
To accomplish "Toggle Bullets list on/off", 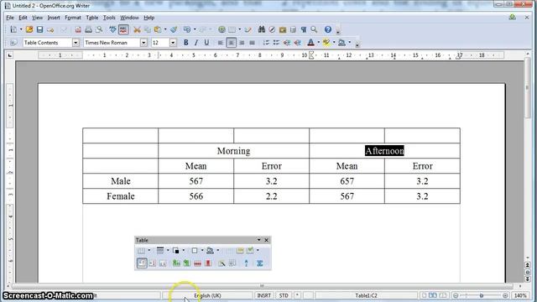I will tap(276, 43).
